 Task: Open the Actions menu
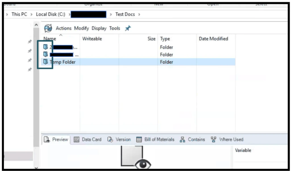64,28
